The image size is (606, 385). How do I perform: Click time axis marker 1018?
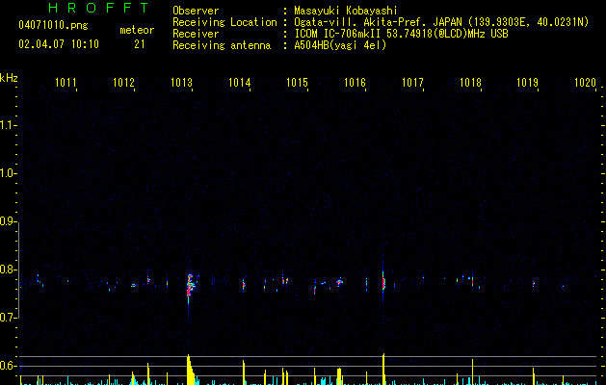pyautogui.click(x=470, y=83)
